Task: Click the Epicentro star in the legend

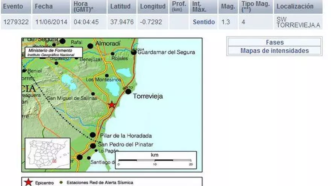Action: pyautogui.click(x=29, y=183)
